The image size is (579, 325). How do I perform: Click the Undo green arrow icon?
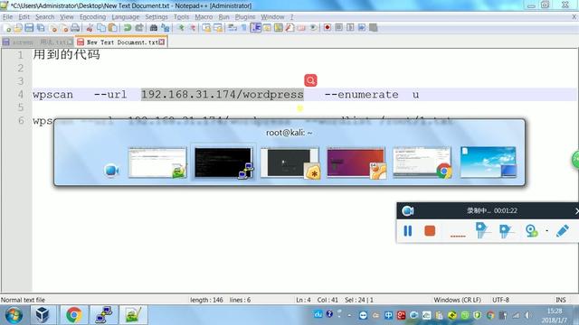coord(128,28)
